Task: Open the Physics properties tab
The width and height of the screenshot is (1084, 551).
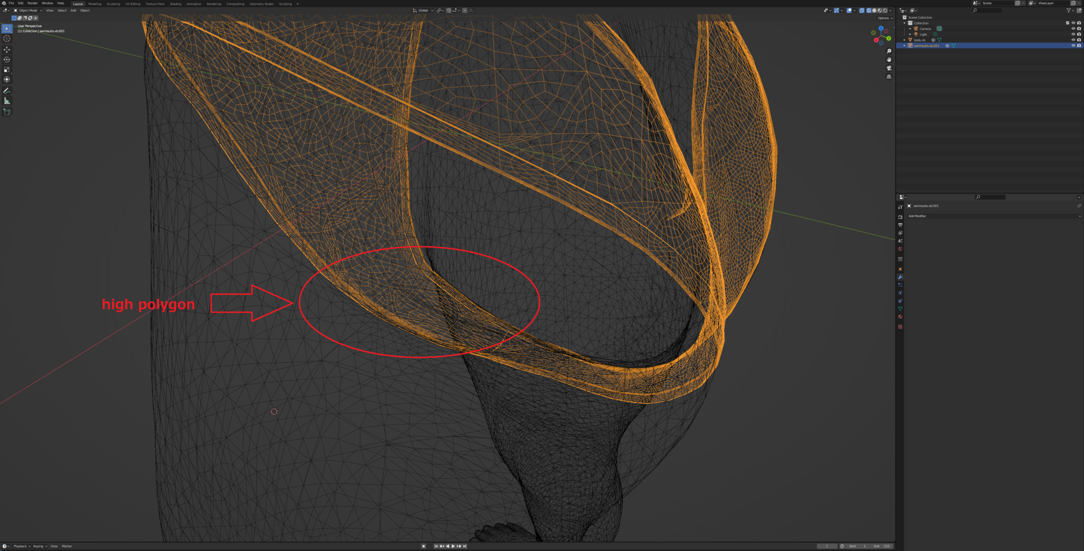Action: pyautogui.click(x=901, y=293)
